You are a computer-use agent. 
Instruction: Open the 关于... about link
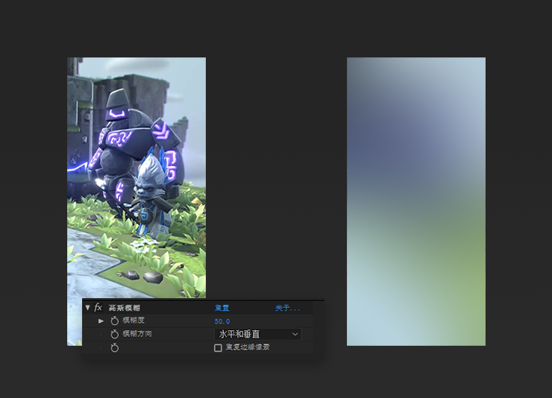pyautogui.click(x=288, y=309)
